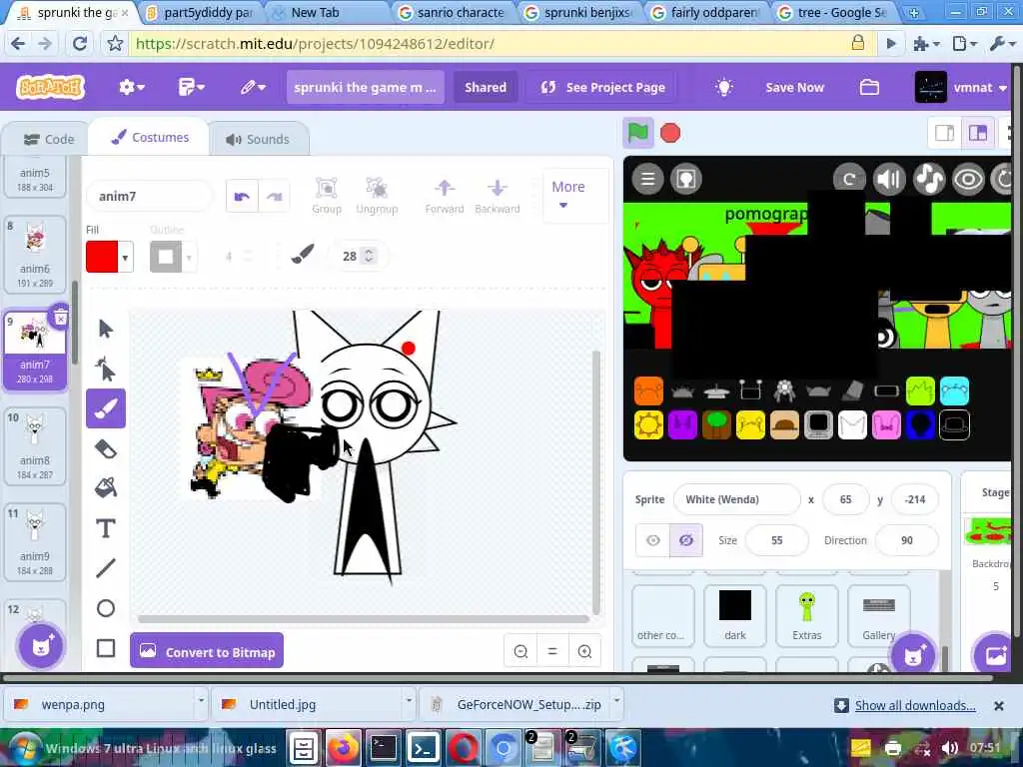Open the settings gear menu
Image resolution: width=1023 pixels, height=767 pixels.
pos(131,87)
